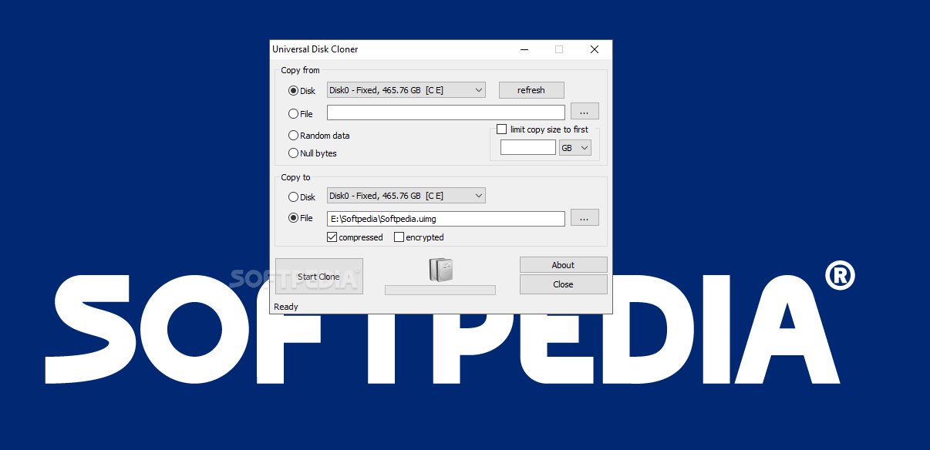Click the Copy from group label
Screen dimensions: 930x450
pyautogui.click(x=300, y=70)
